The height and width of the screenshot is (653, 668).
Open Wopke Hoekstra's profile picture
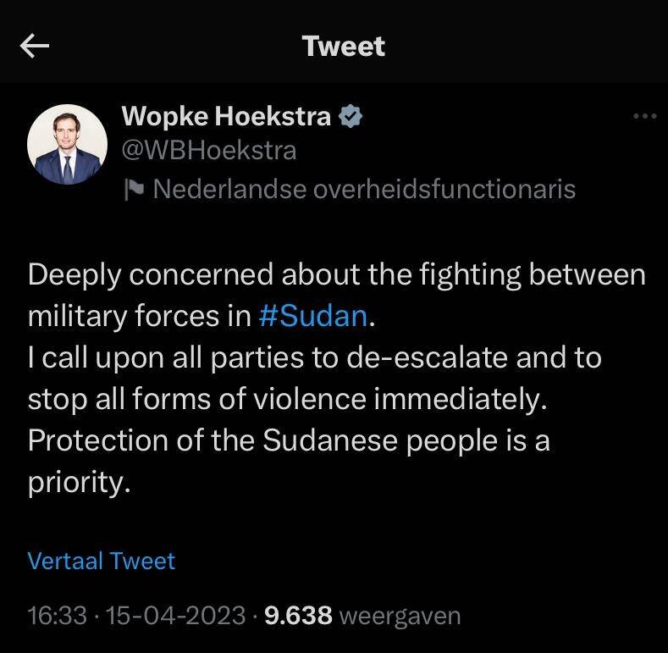[68, 146]
